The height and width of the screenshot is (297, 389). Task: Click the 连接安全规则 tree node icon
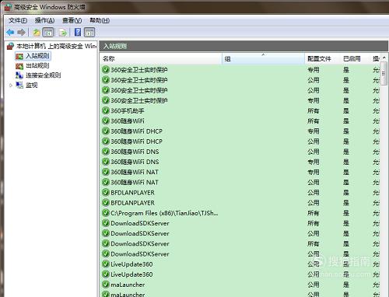click(19, 75)
